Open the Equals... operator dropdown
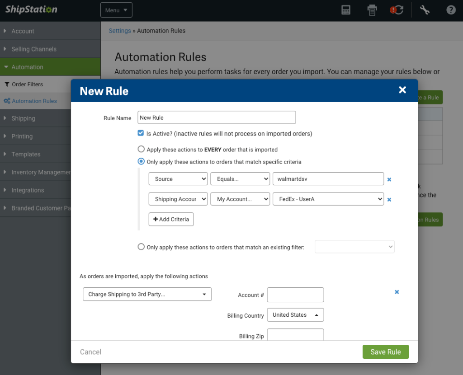The width and height of the screenshot is (463, 375). point(240,179)
